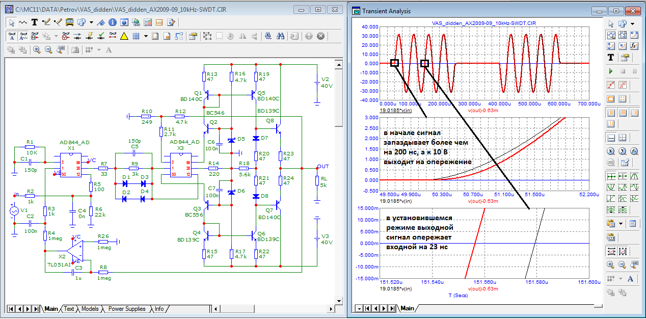Click the Info tab of schematic
This screenshot has height=319, width=646.
pos(159,309)
